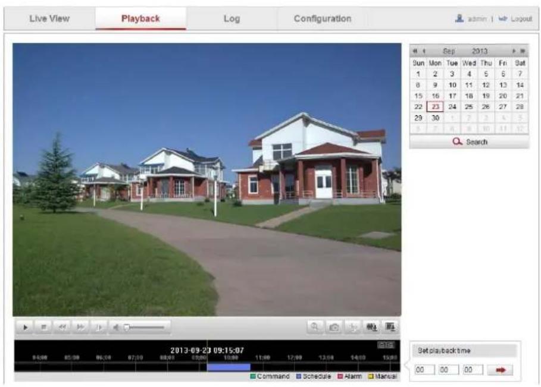Click the playback video image

(x=207, y=180)
